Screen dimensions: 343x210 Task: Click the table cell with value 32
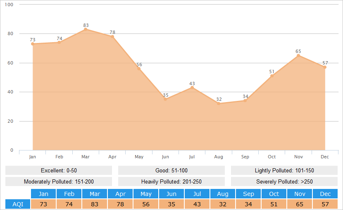click(x=223, y=204)
